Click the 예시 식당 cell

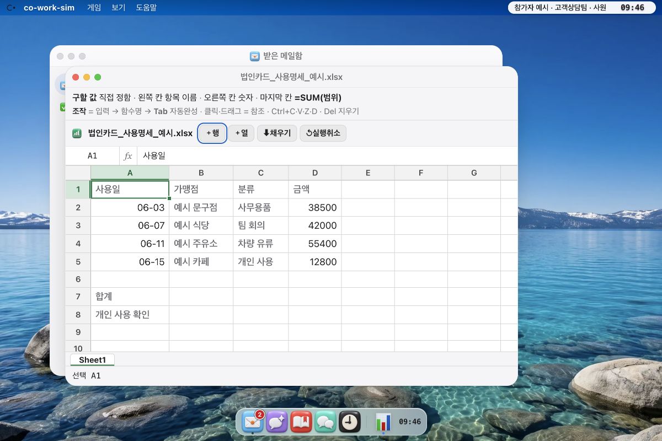pyautogui.click(x=201, y=225)
